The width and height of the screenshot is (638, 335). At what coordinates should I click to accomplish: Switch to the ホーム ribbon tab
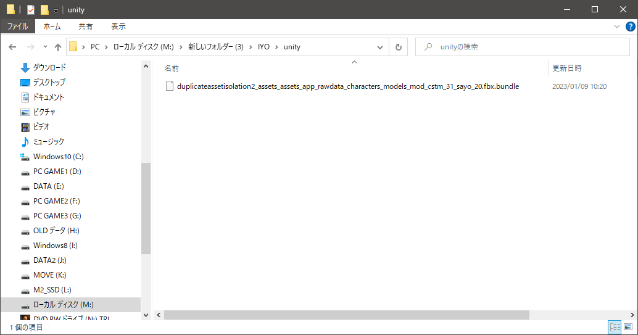52,27
